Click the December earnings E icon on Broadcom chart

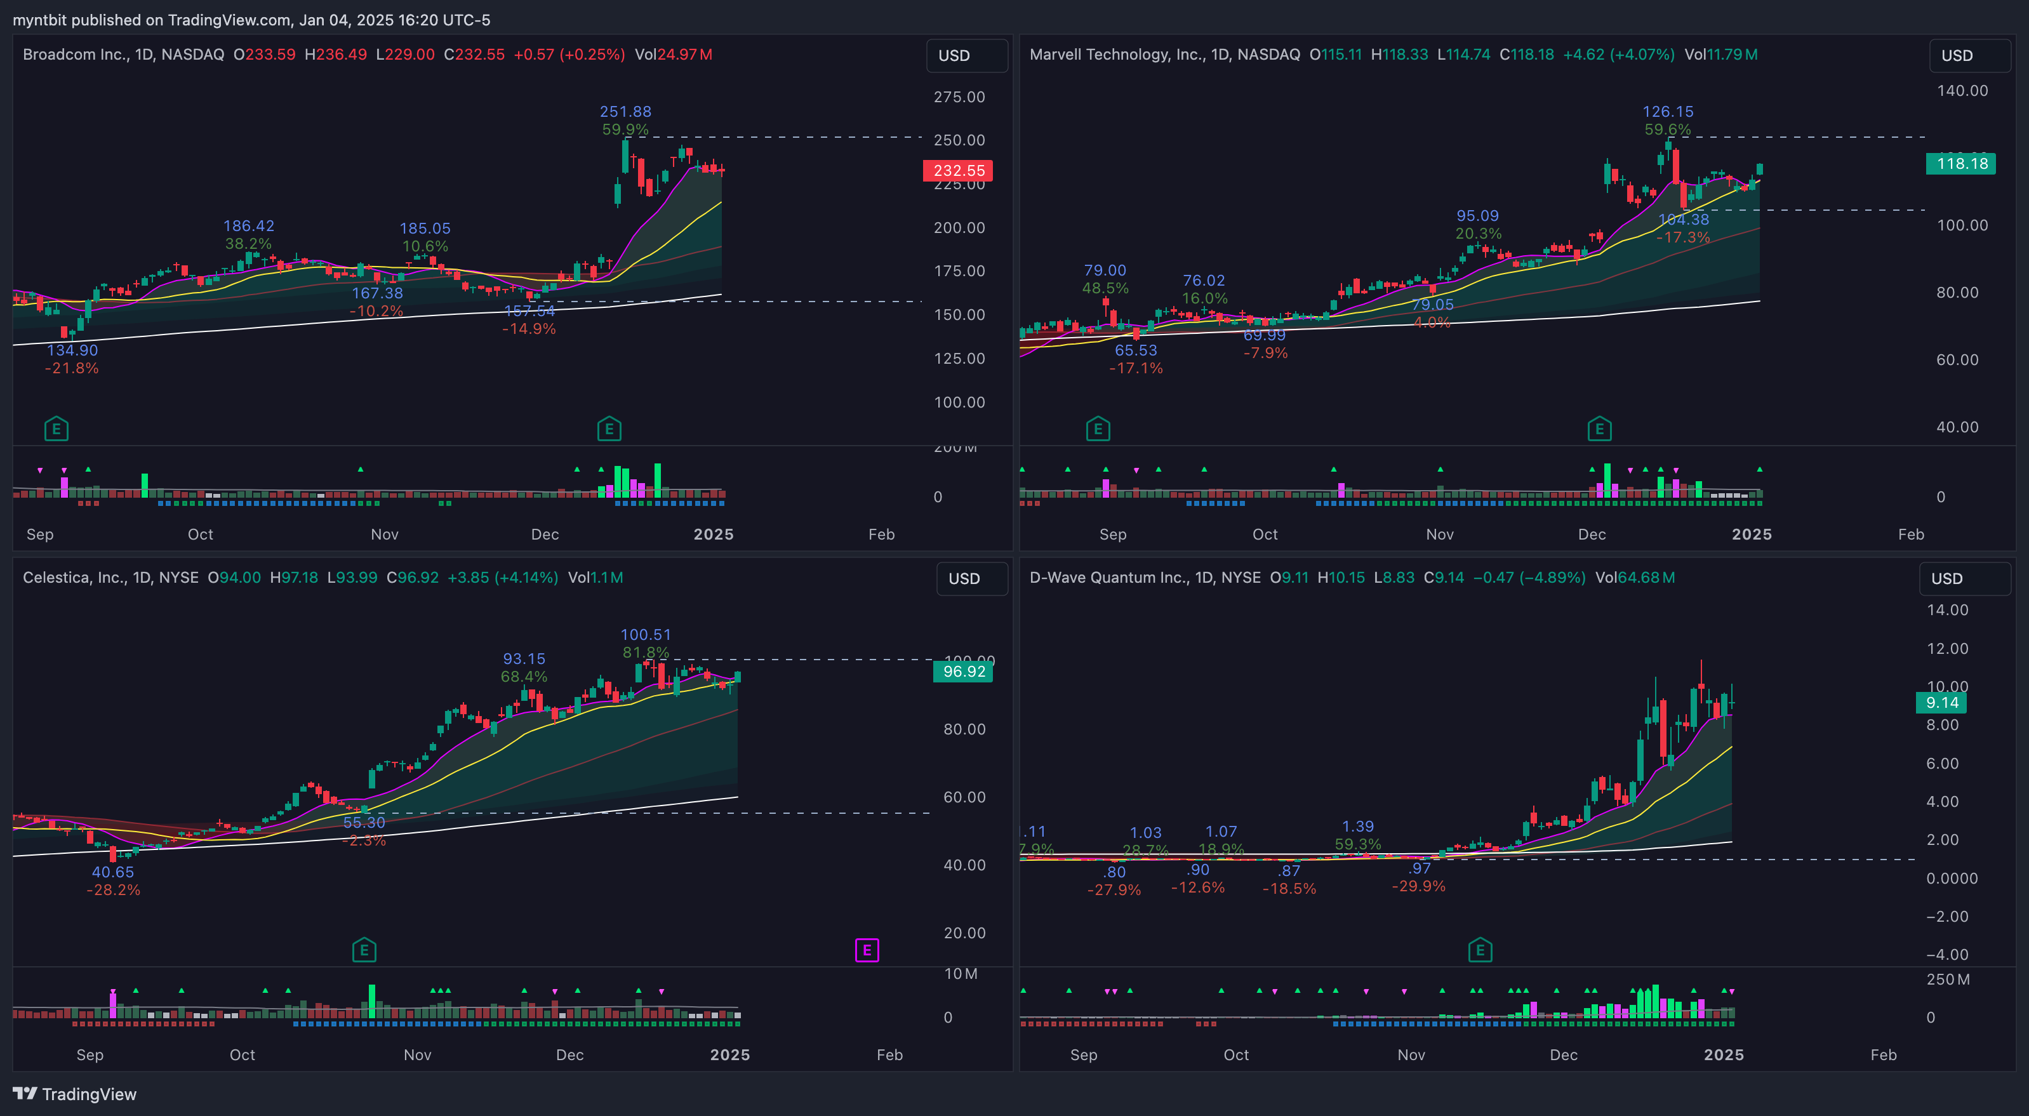[609, 429]
